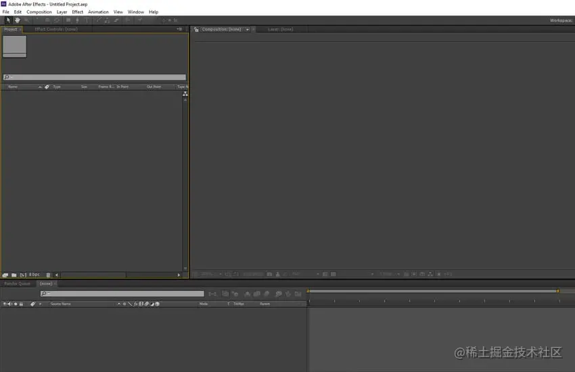The width and height of the screenshot is (575, 372).
Task: Open the Window menu
Action: (x=136, y=11)
